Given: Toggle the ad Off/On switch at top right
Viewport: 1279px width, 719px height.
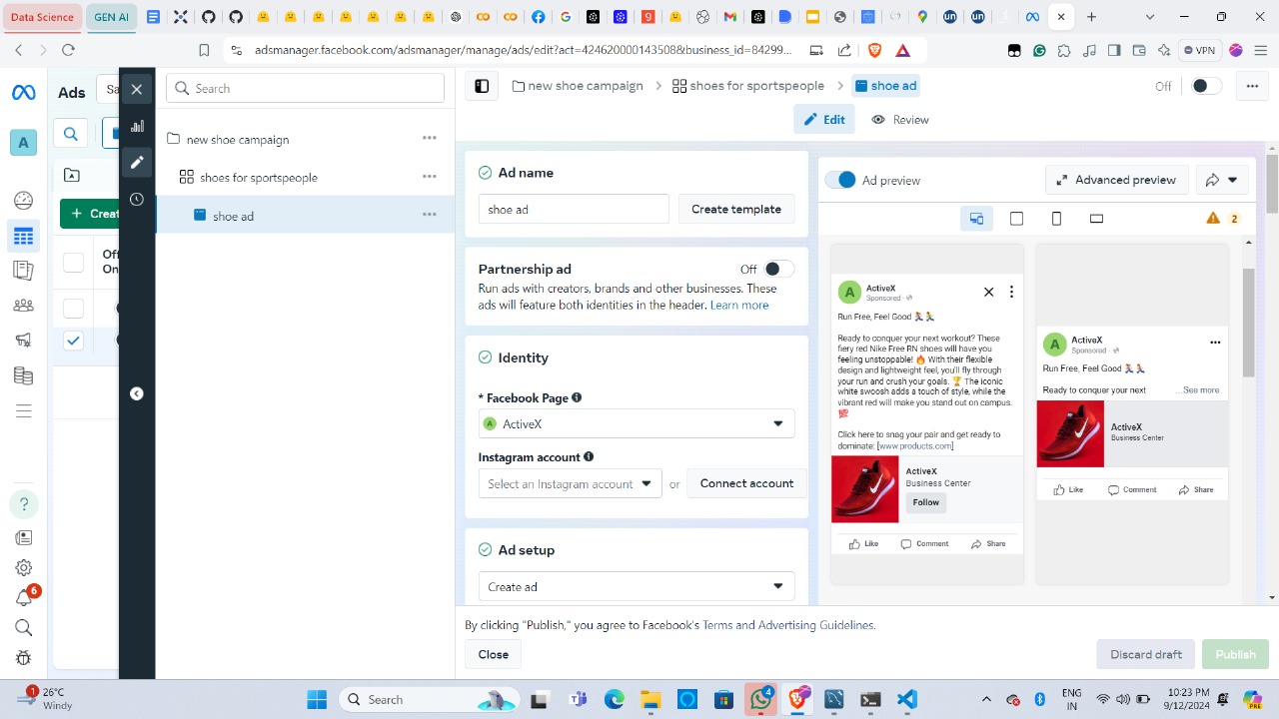Looking at the screenshot, I should [1206, 86].
